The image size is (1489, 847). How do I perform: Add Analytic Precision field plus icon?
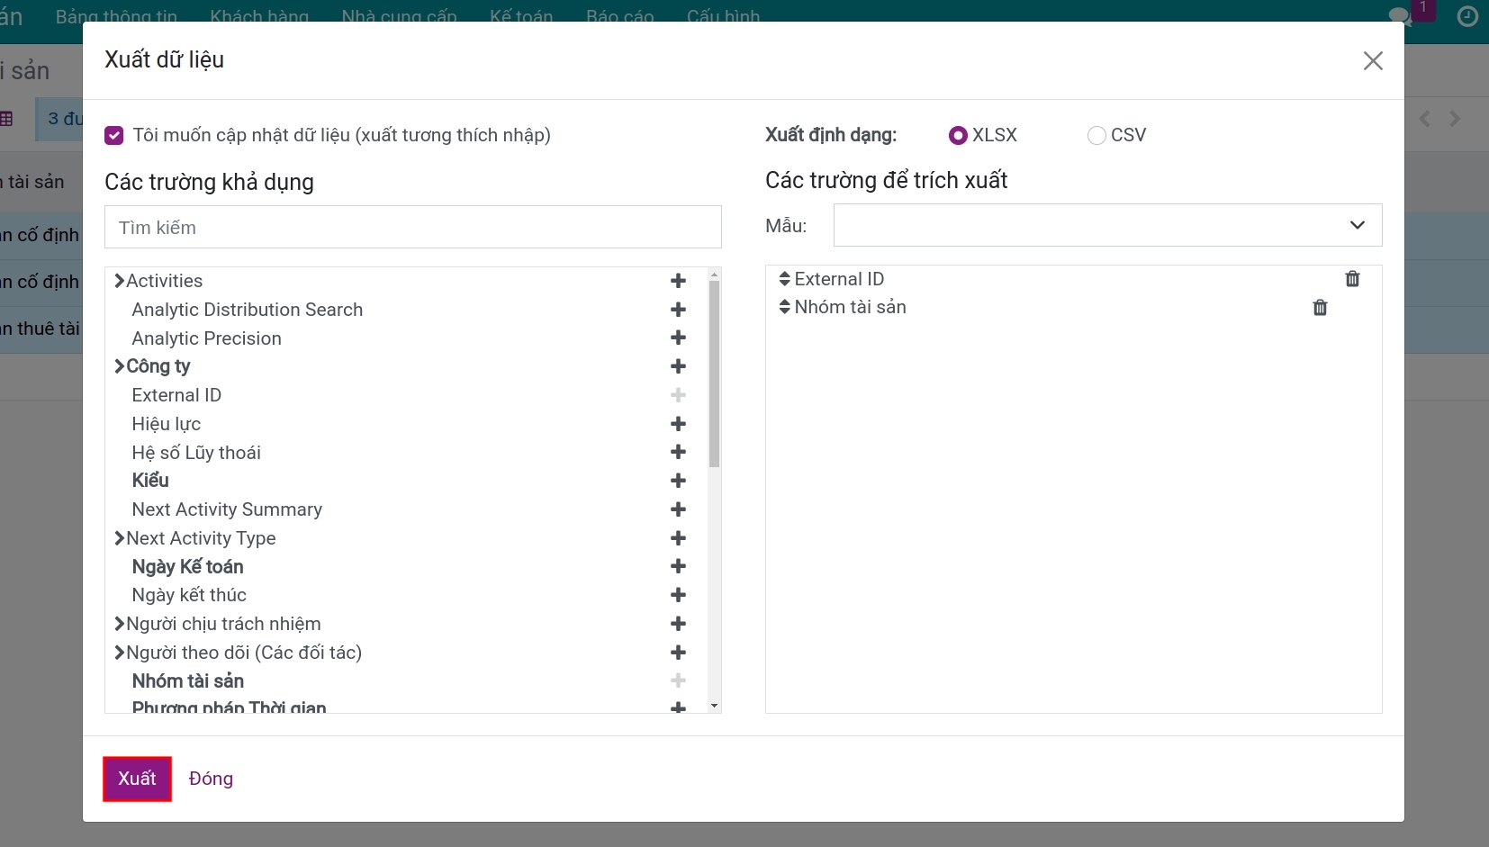[x=679, y=338]
